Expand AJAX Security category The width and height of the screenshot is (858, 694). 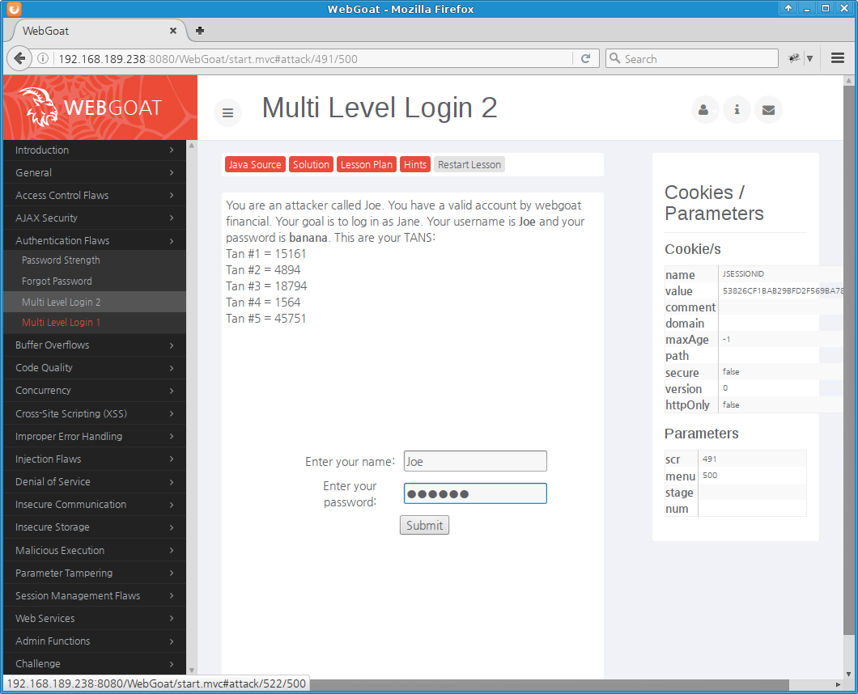click(95, 218)
